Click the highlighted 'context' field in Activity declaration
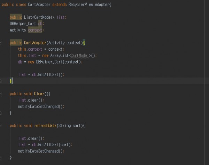 (x=35, y=30)
